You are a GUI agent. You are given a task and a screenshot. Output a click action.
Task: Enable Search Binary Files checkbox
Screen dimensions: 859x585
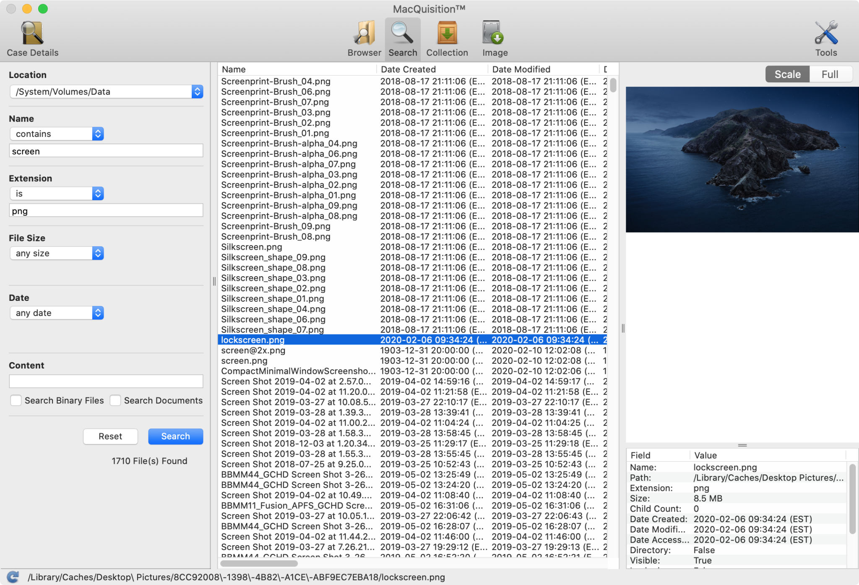pyautogui.click(x=16, y=400)
